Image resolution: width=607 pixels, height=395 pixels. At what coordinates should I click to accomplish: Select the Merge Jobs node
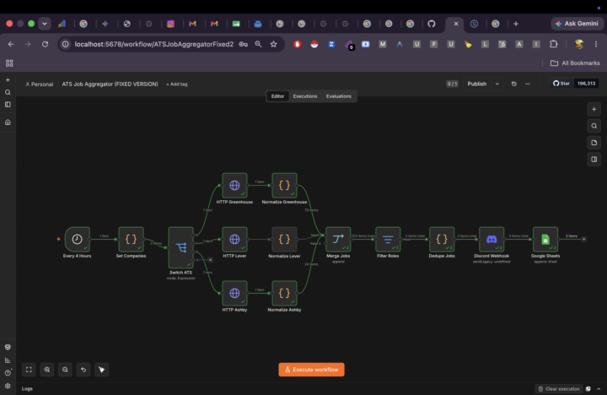click(x=338, y=240)
